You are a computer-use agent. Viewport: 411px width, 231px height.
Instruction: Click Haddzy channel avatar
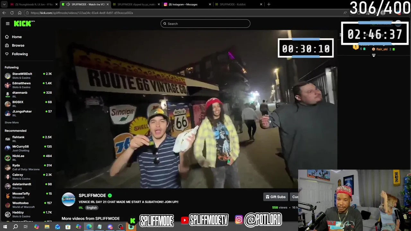[x=7, y=214]
